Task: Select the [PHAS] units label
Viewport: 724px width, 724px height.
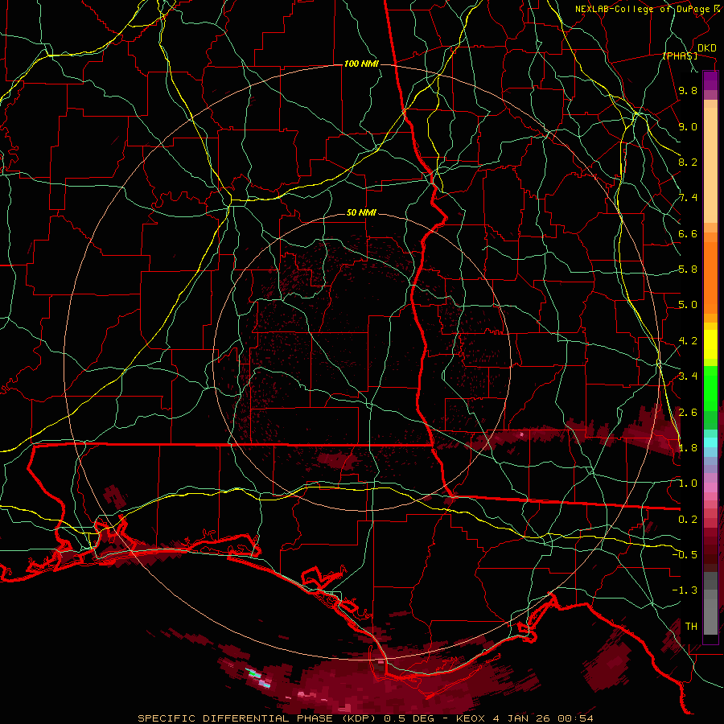Action: (680, 56)
